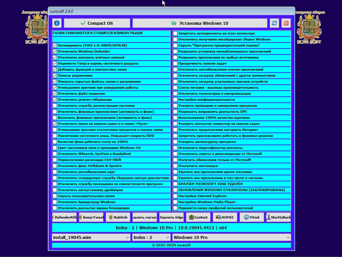Check Качество фона рабочего стола на 100%
The width and height of the screenshot is (342, 257).
coord(55,142)
